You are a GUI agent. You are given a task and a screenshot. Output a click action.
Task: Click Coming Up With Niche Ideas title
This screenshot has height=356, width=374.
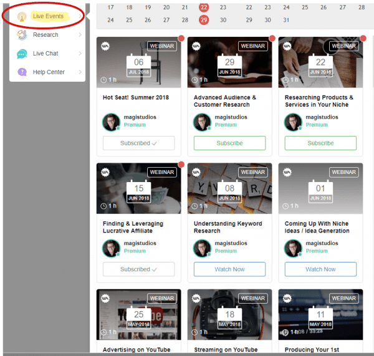pos(317,227)
